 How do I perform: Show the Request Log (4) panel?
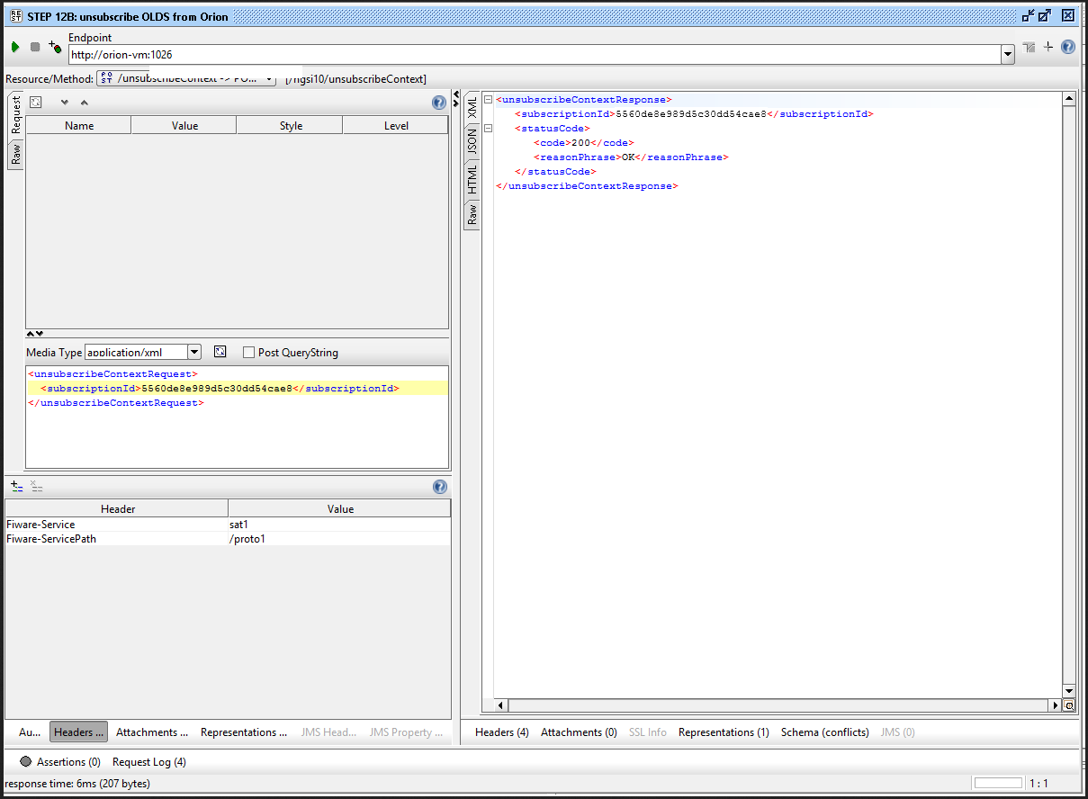coord(149,762)
